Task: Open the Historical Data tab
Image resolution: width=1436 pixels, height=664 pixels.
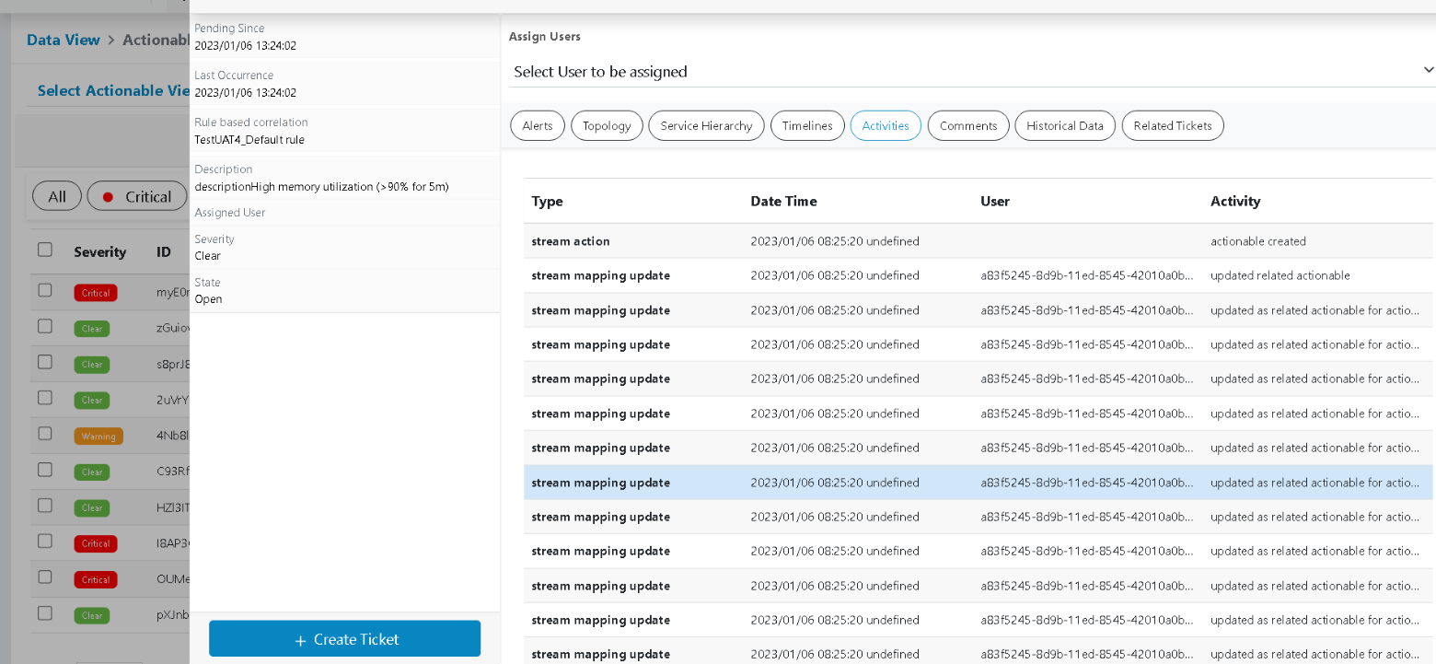Action: tap(1065, 126)
